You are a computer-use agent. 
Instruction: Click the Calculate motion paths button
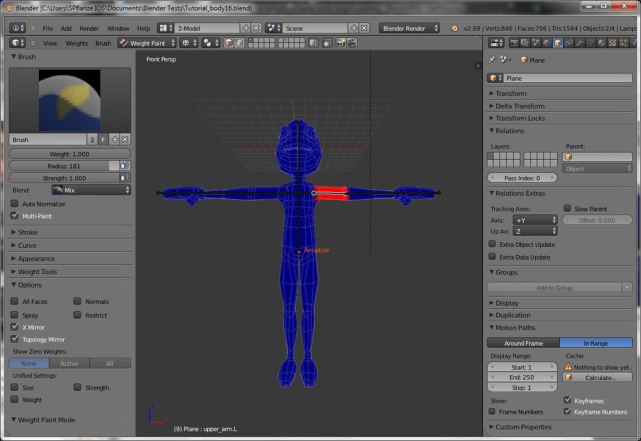(597, 378)
